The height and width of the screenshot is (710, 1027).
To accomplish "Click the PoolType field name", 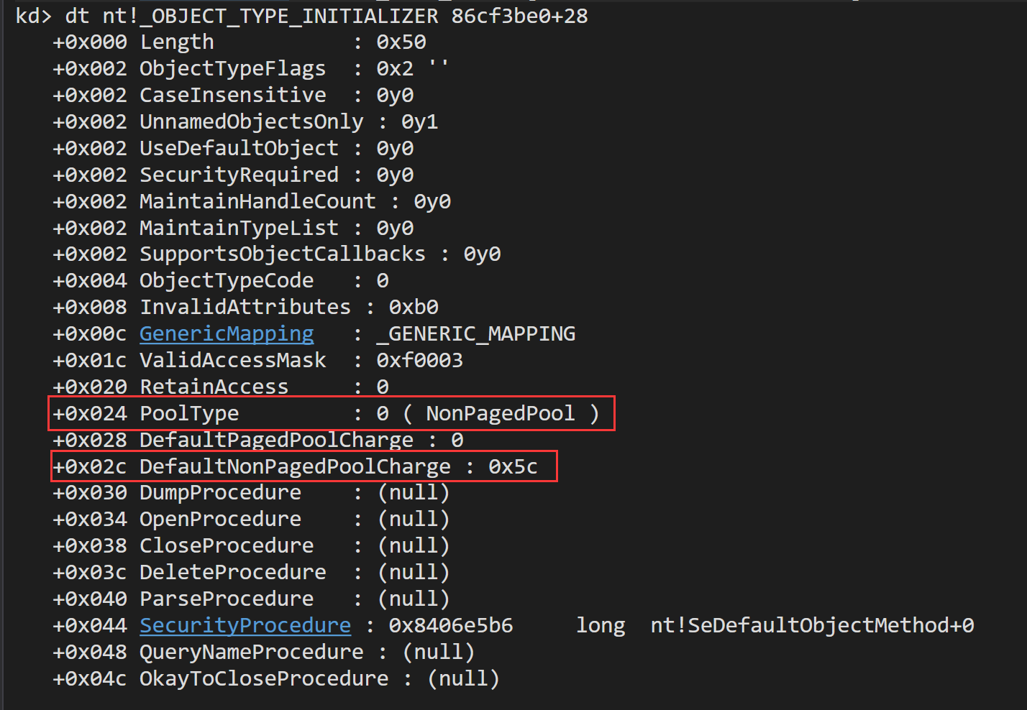I will tap(189, 414).
